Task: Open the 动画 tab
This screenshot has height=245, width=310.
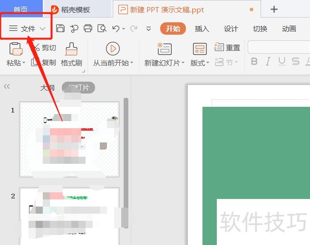Action: pyautogui.click(x=289, y=29)
